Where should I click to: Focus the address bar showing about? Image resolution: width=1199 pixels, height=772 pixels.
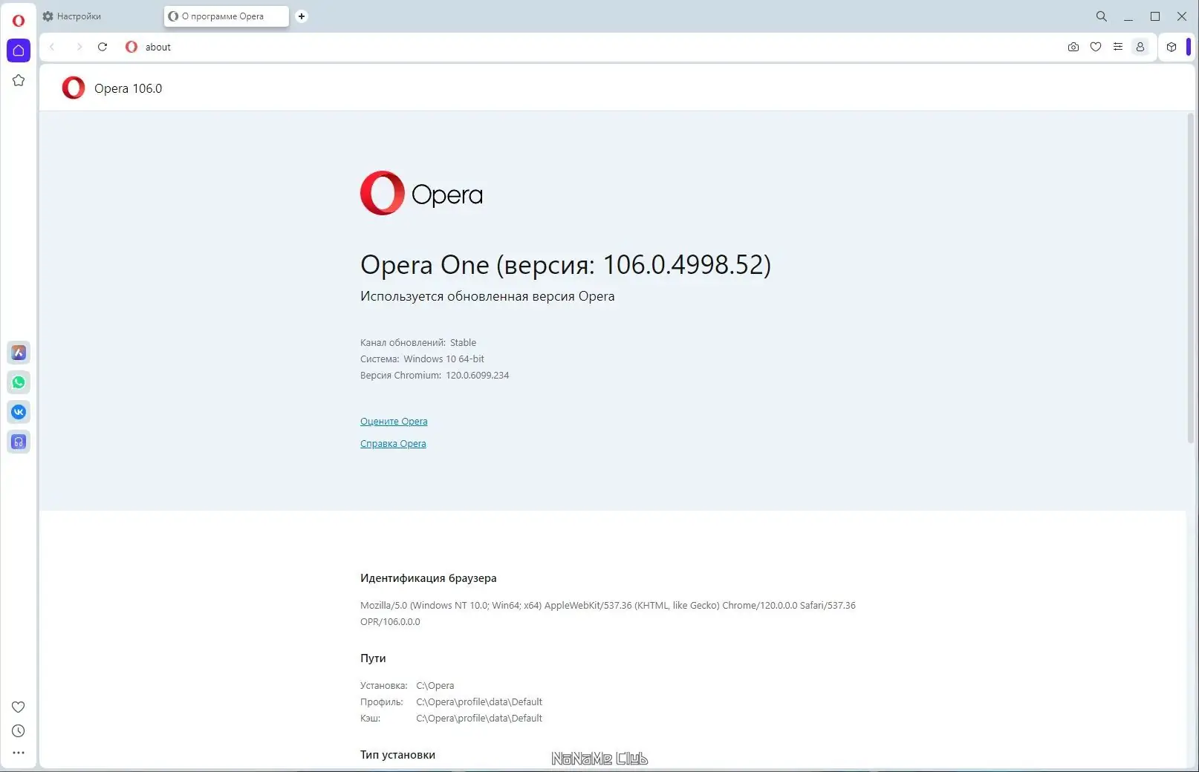point(594,47)
